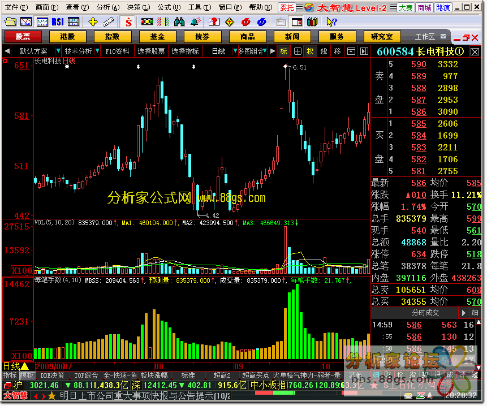Click the 基金 button
The width and height of the screenshot is (487, 406).
157,37
